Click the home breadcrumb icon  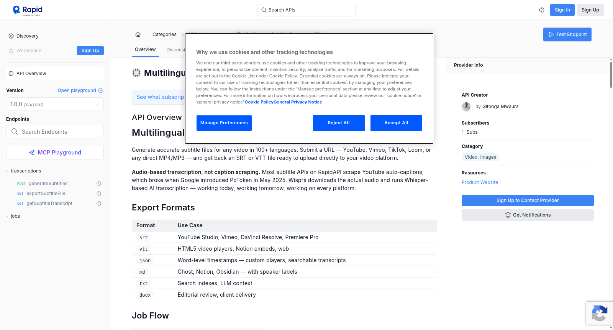138,34
